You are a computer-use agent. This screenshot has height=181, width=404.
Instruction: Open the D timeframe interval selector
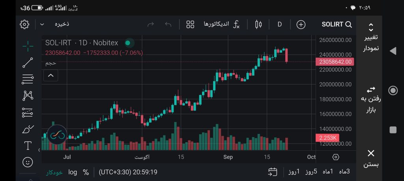click(x=280, y=24)
